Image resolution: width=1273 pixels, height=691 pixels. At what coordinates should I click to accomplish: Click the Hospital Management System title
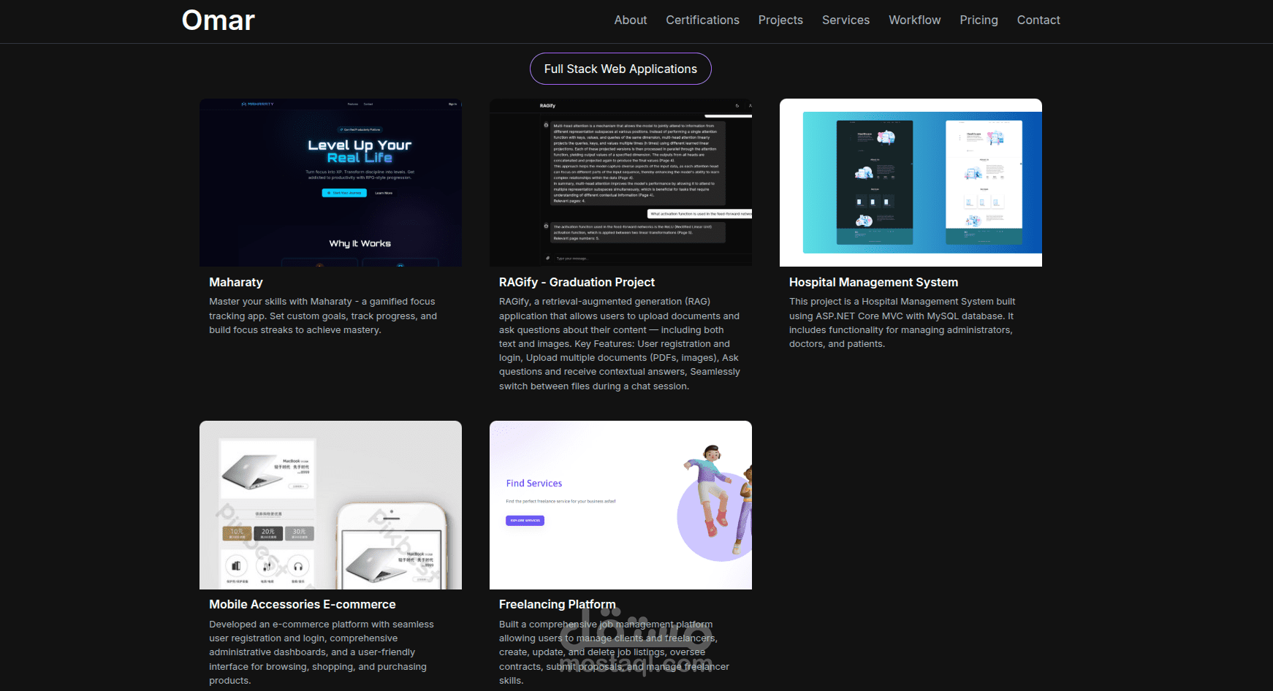point(873,282)
